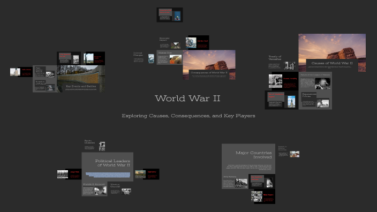
Task: Click the Economic Impact railway photo
Action: point(176,45)
